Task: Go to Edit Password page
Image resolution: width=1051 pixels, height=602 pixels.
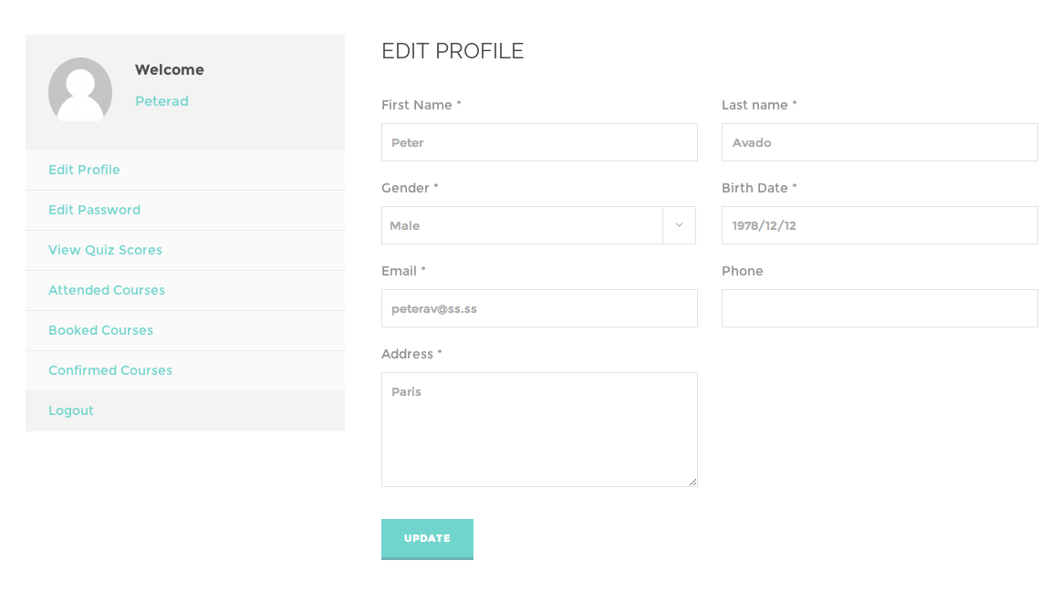Action: point(94,210)
